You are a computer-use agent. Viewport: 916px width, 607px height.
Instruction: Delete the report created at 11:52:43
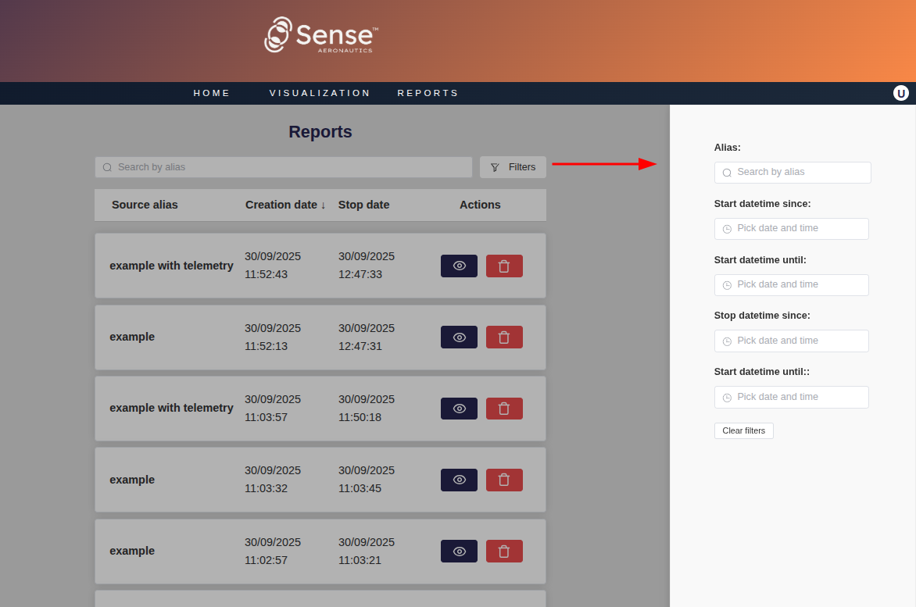pyautogui.click(x=504, y=266)
